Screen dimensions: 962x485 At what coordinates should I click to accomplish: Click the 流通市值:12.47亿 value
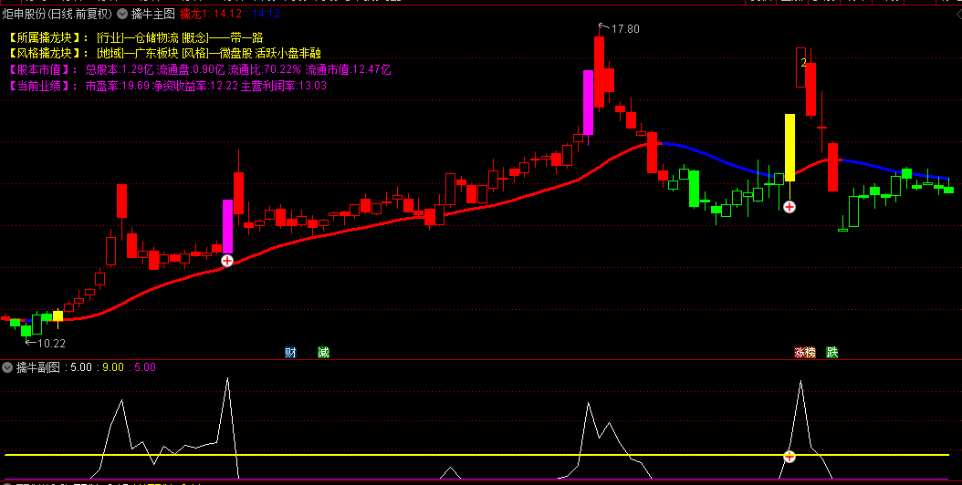[x=349, y=70]
